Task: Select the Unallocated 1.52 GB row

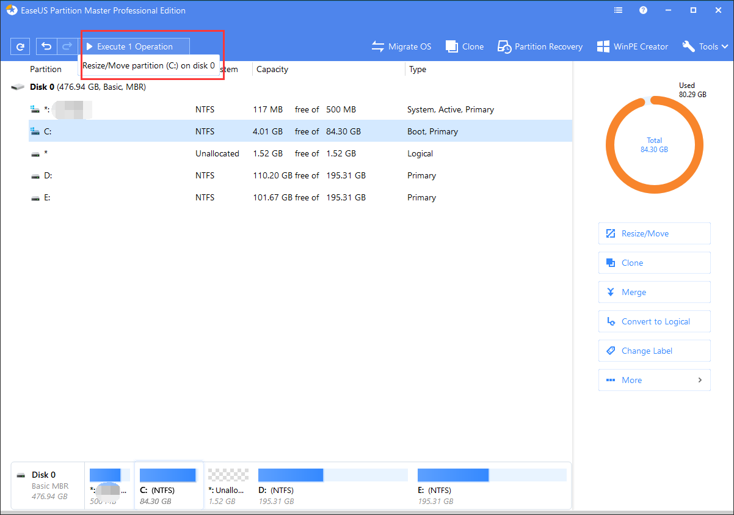Action: coord(300,153)
